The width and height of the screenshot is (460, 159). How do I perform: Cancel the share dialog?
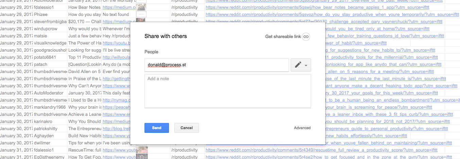click(x=187, y=128)
